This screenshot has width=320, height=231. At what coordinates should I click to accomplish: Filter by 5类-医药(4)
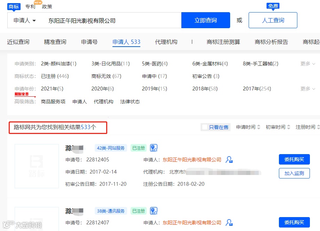coord(155,64)
